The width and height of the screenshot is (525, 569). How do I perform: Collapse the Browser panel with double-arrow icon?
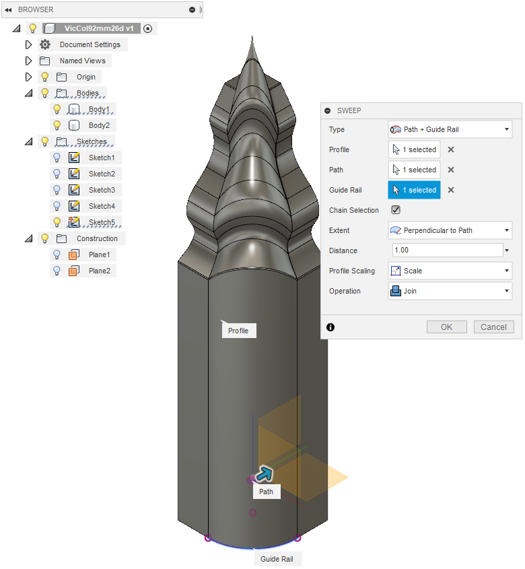(x=8, y=10)
